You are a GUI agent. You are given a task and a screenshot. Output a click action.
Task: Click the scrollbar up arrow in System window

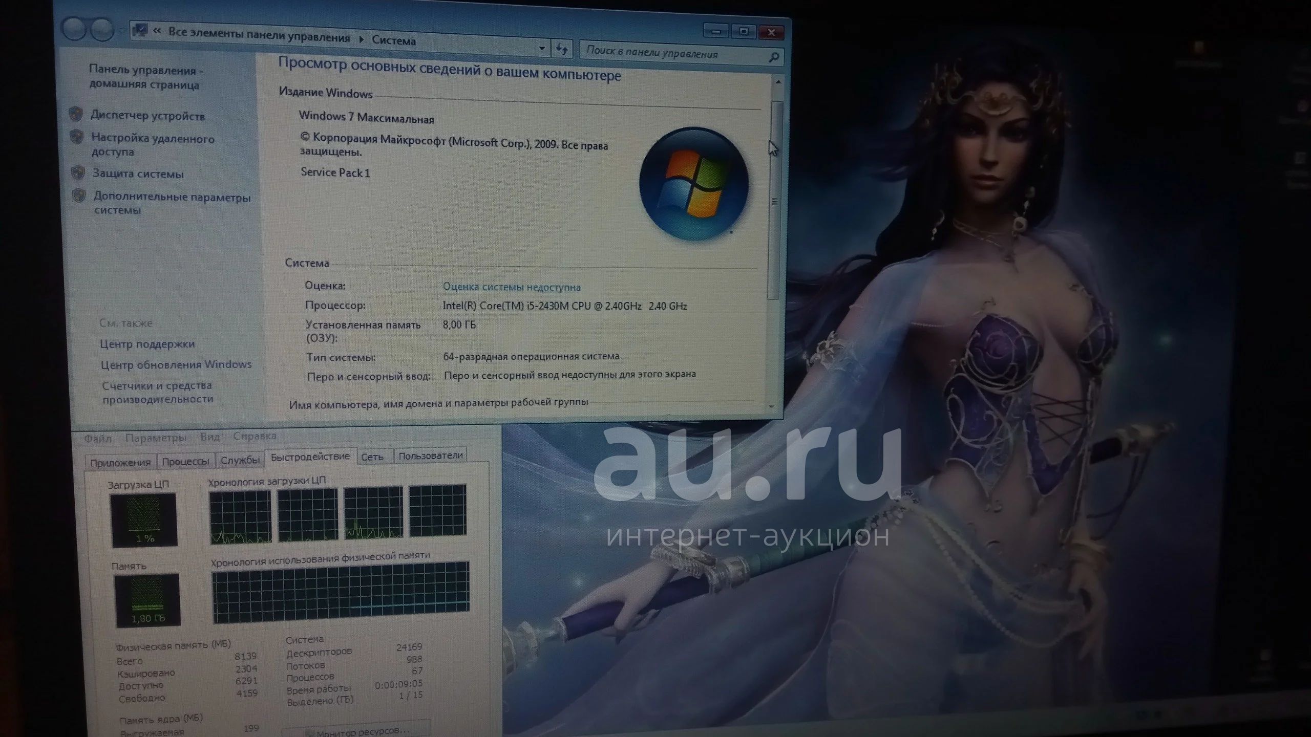[777, 81]
